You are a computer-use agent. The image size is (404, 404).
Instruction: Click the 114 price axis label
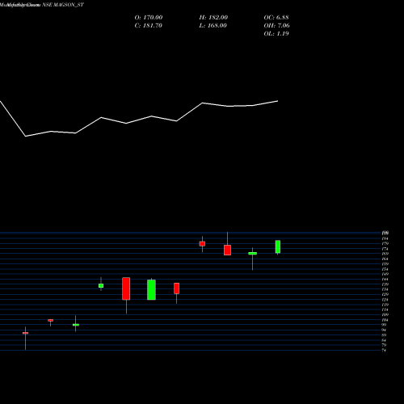pos(385,309)
